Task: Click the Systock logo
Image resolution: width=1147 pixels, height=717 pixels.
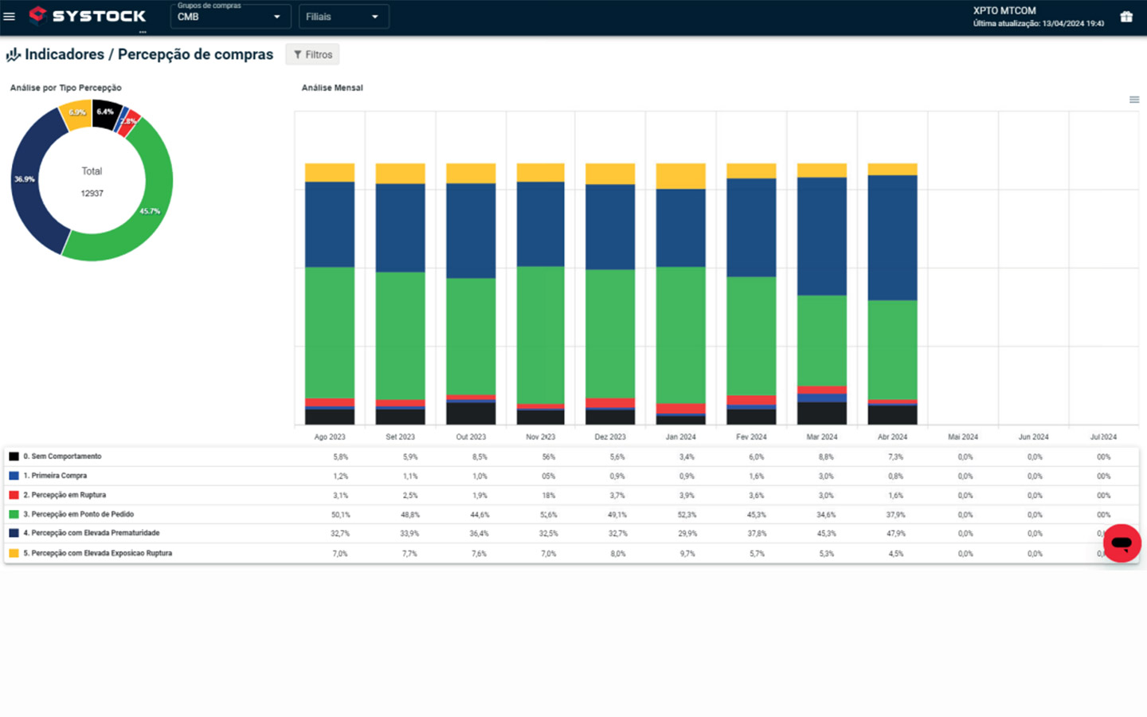Action: [x=88, y=16]
